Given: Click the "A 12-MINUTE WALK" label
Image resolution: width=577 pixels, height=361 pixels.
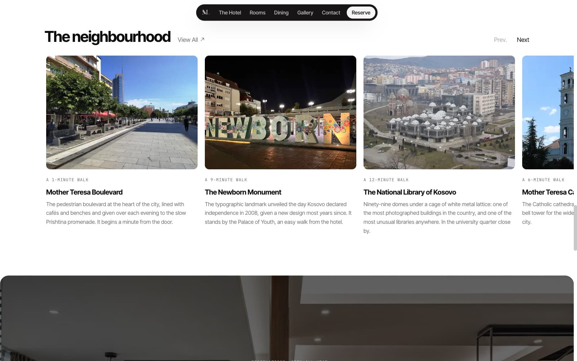Looking at the screenshot, I should click(386, 180).
